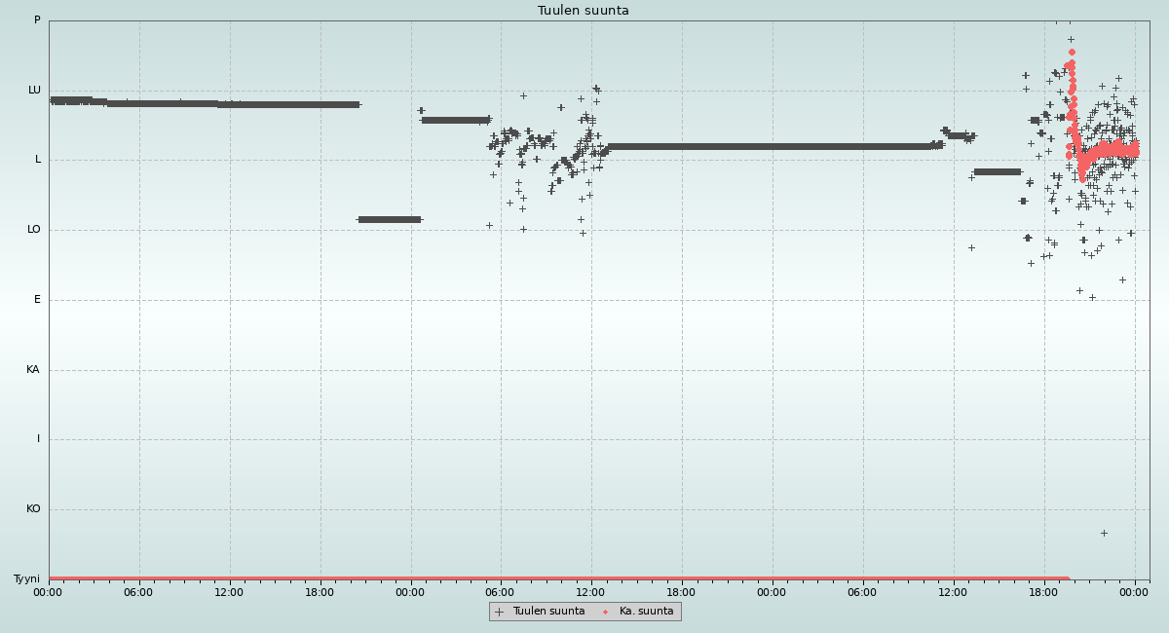This screenshot has width=1169, height=633.
Task: Click the chart title 'Tuulen suunta'
Action: point(584,11)
